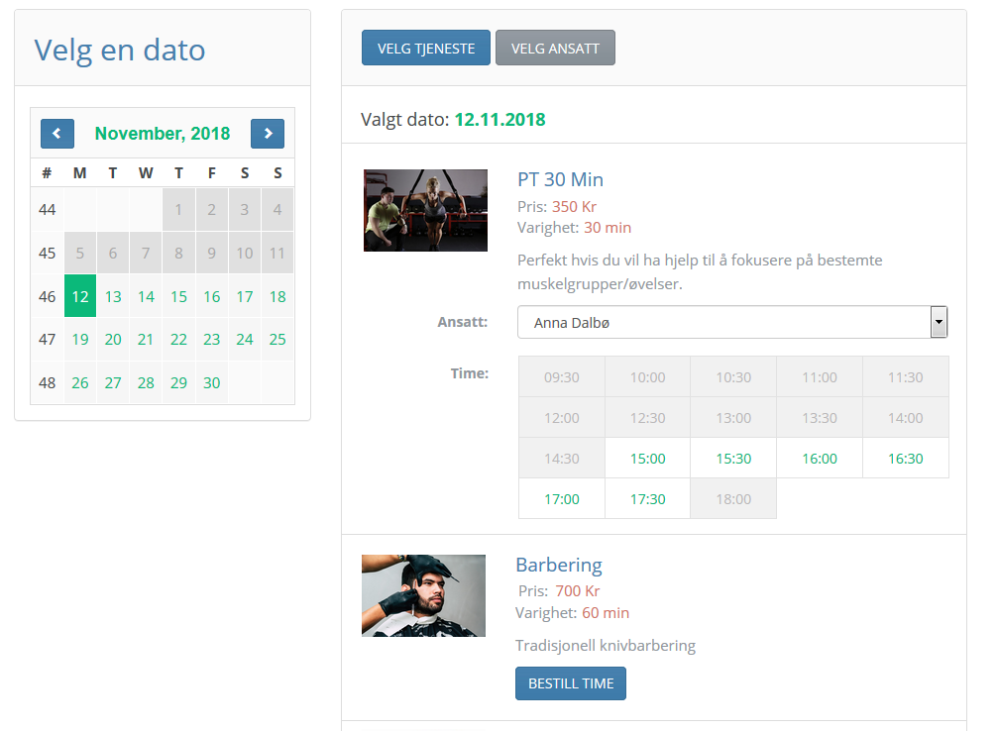997x731 pixels.
Task: Pick the 16:00 time slot
Action: [x=820, y=459]
